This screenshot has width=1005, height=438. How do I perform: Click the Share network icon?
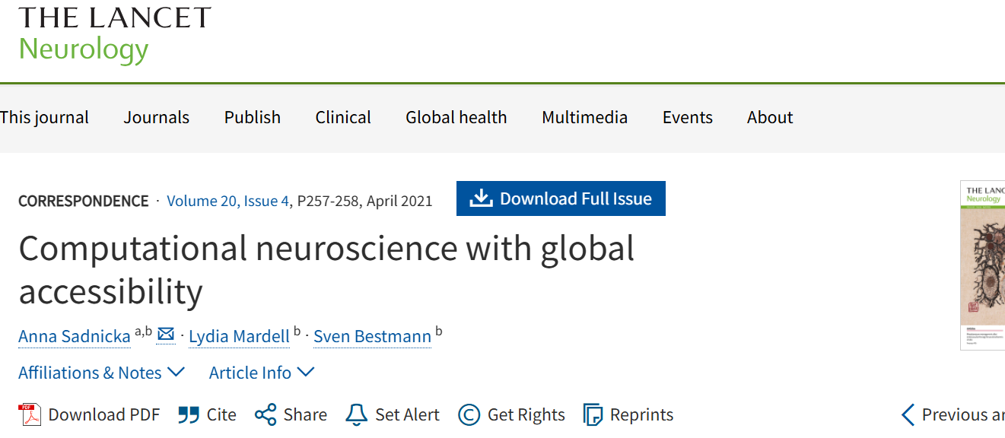[266, 415]
